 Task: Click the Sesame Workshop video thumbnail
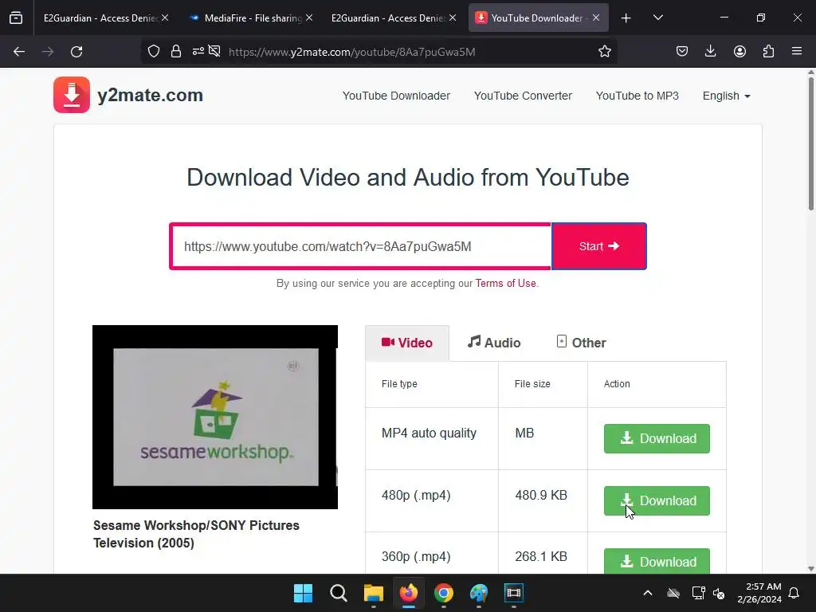coord(215,417)
